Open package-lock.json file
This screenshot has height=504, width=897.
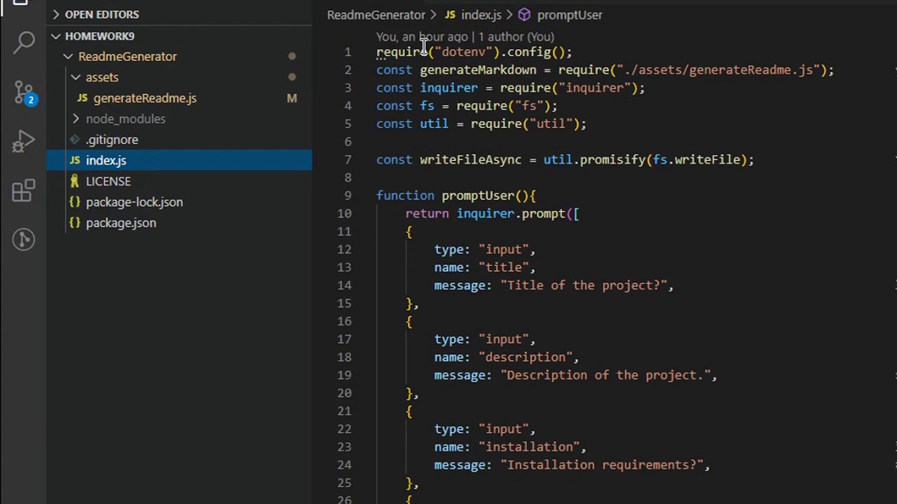coord(134,202)
